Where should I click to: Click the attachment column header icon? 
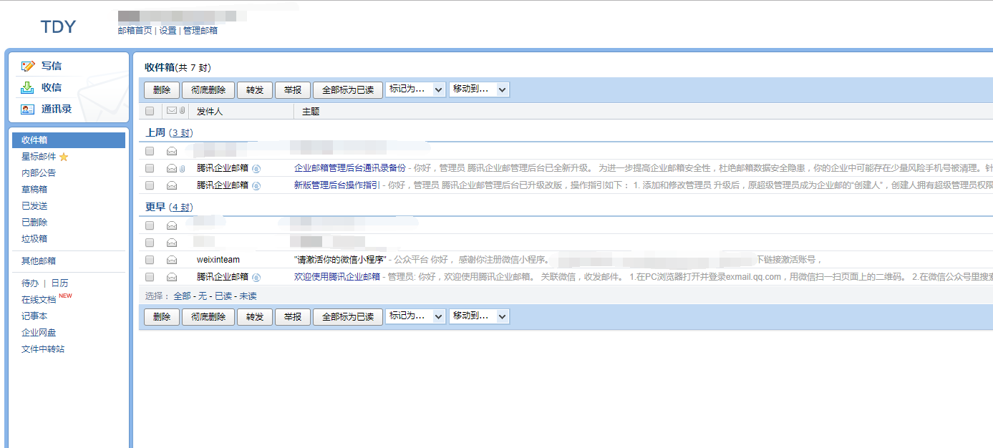coord(182,111)
